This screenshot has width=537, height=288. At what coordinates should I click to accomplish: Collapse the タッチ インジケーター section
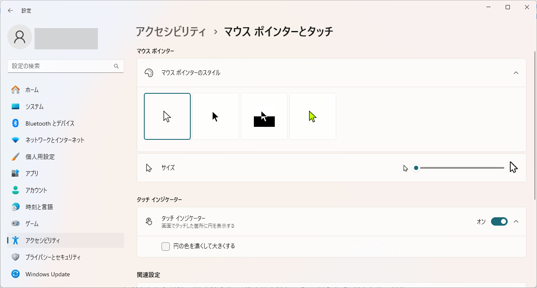coord(516,221)
